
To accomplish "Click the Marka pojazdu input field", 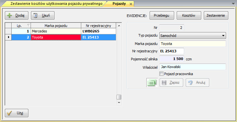I will (x=193, y=44).
